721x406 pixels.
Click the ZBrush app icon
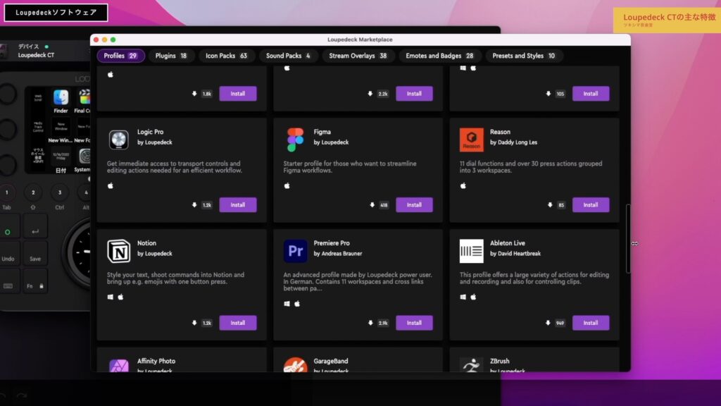pos(471,366)
